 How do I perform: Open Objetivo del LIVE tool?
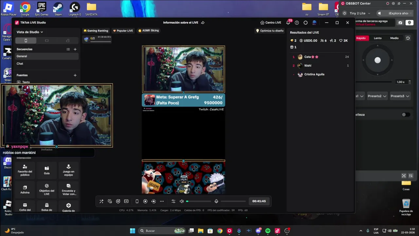coord(47,190)
